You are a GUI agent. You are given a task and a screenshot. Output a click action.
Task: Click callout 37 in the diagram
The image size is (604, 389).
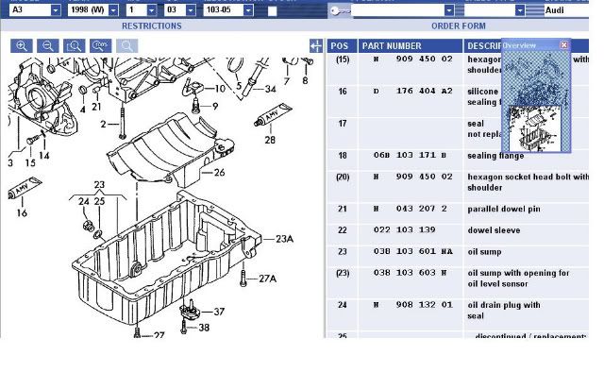219,312
